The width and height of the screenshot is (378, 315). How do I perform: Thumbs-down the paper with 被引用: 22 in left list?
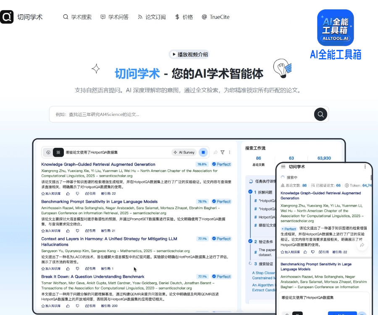pyautogui.click(x=77, y=194)
